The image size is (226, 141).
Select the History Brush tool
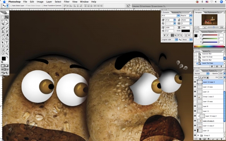7,32
